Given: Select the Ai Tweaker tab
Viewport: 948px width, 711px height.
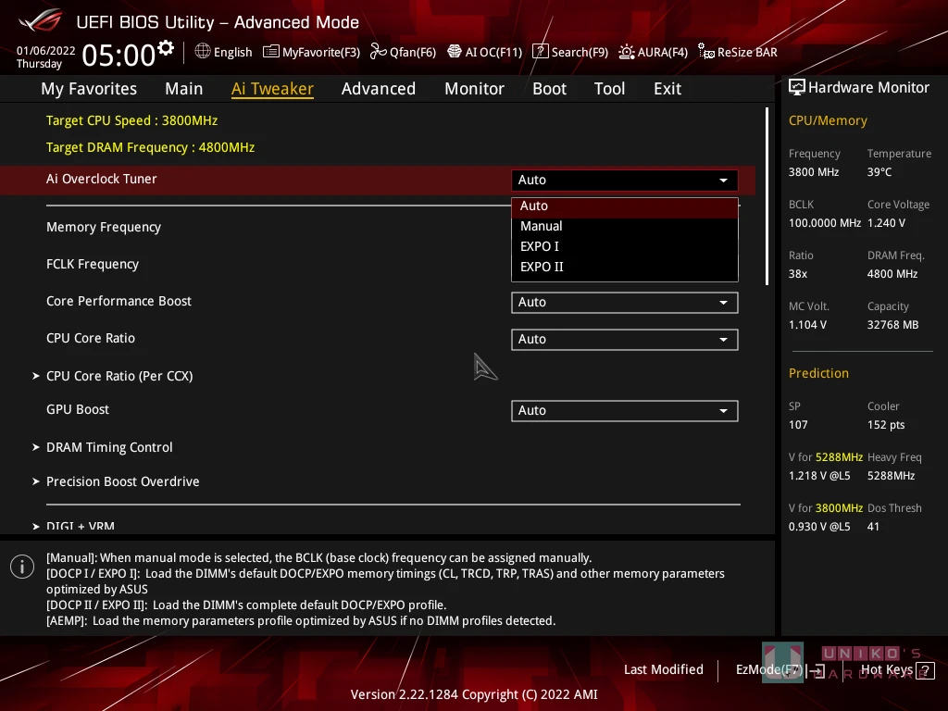Looking at the screenshot, I should click(x=272, y=89).
